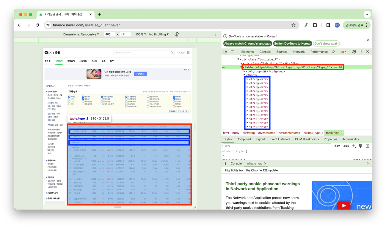
Task: Collapse the tbody node
Action: coord(244,75)
